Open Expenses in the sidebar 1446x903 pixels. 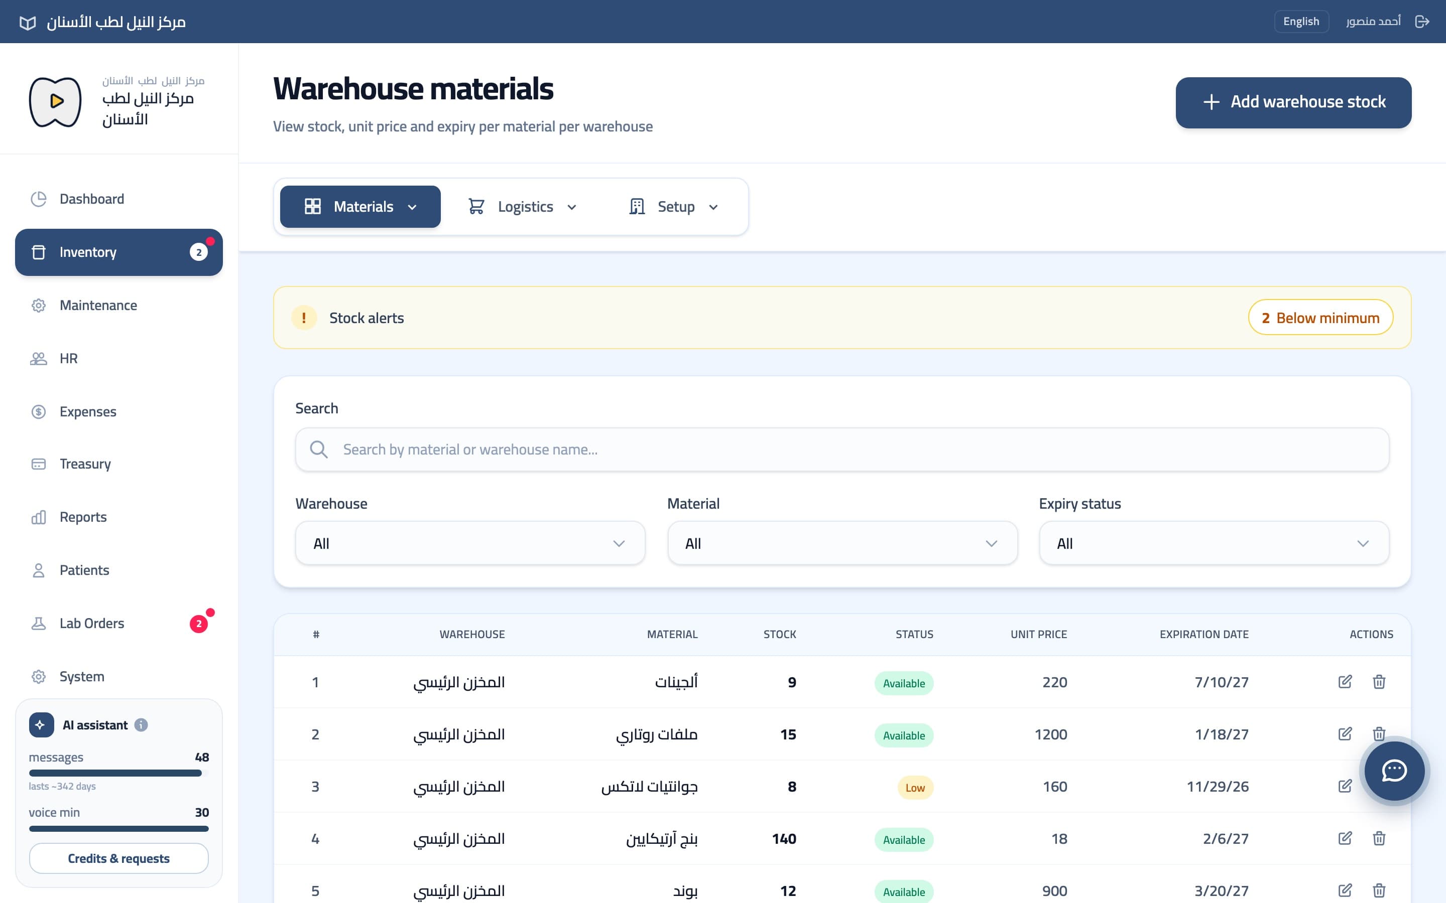(119, 411)
